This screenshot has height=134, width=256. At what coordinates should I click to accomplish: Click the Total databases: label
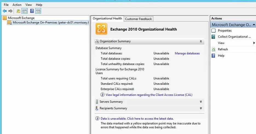coord(111,53)
